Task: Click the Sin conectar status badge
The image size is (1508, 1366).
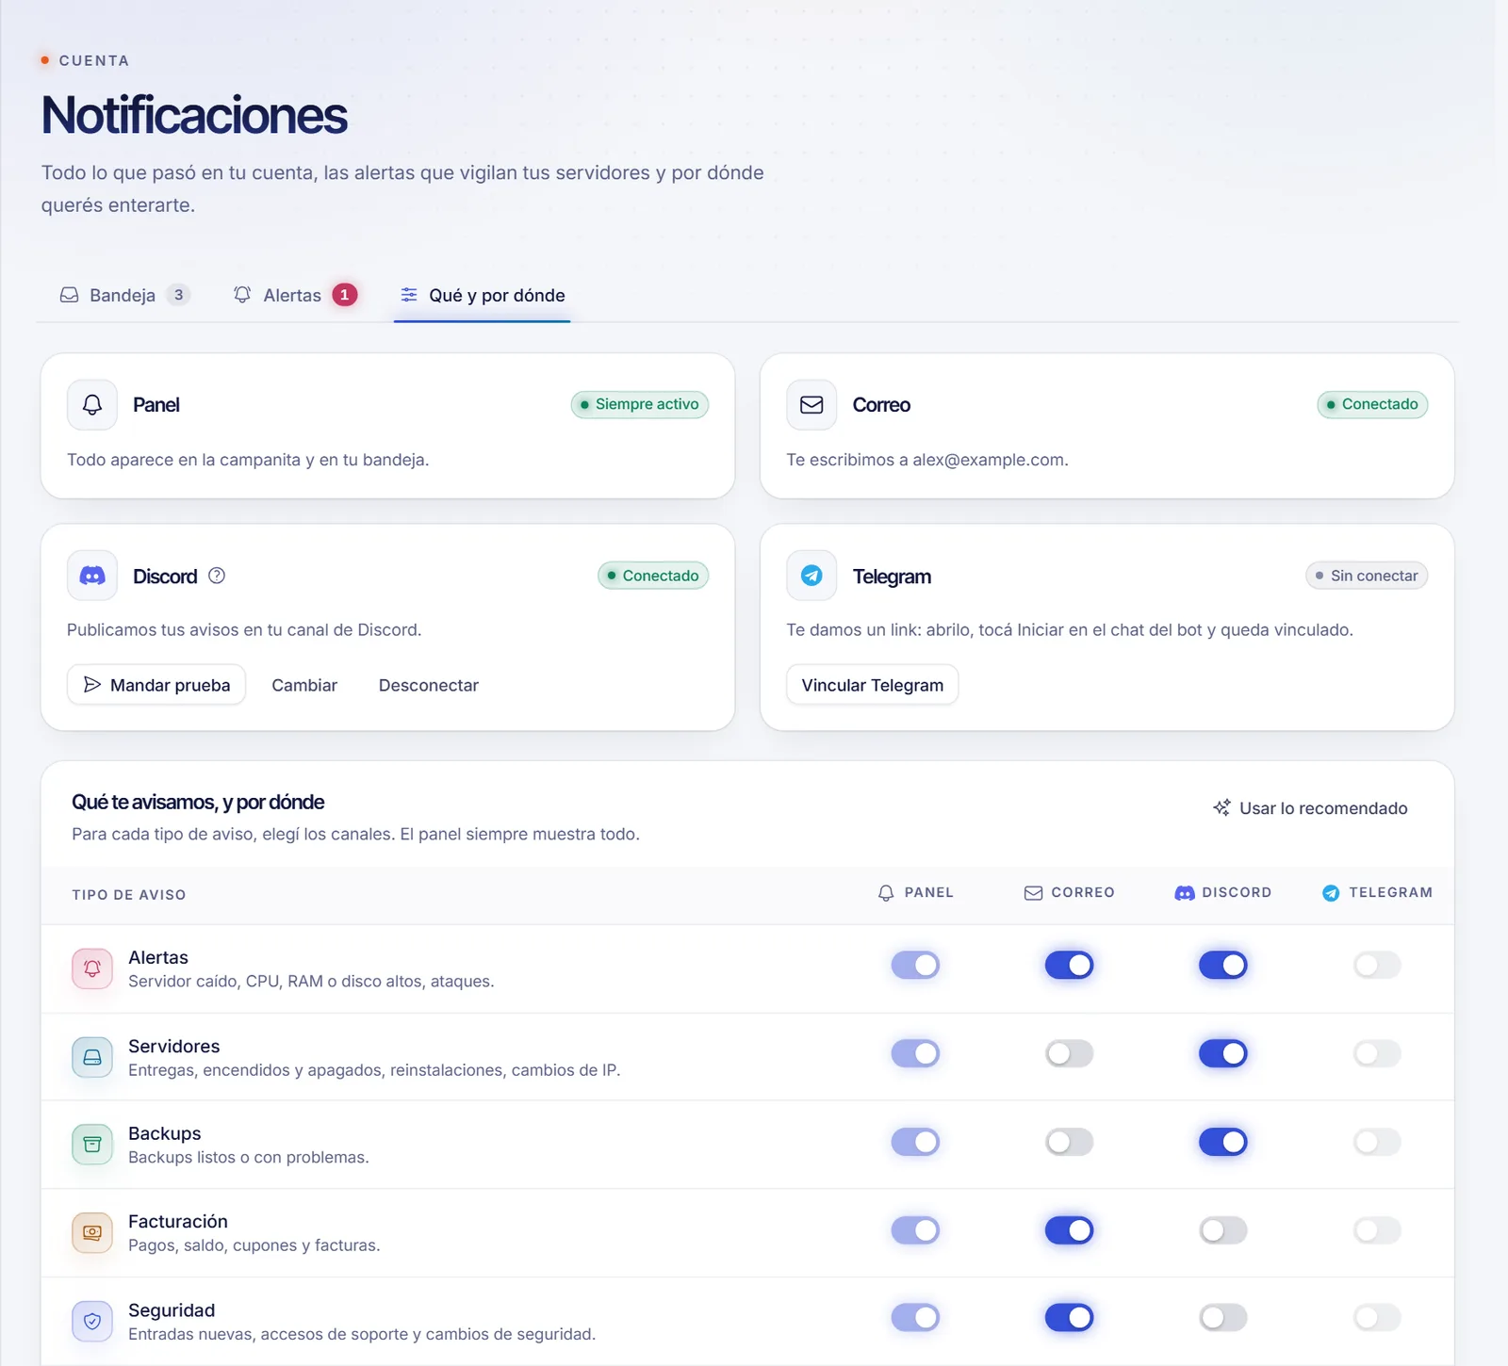Action: point(1367,576)
